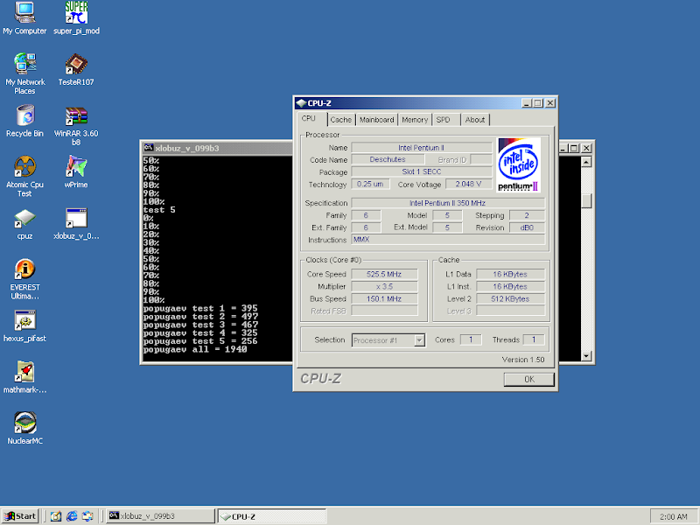Click the Package Slot 1 SECC field
This screenshot has height=525, width=700.
coord(422,171)
